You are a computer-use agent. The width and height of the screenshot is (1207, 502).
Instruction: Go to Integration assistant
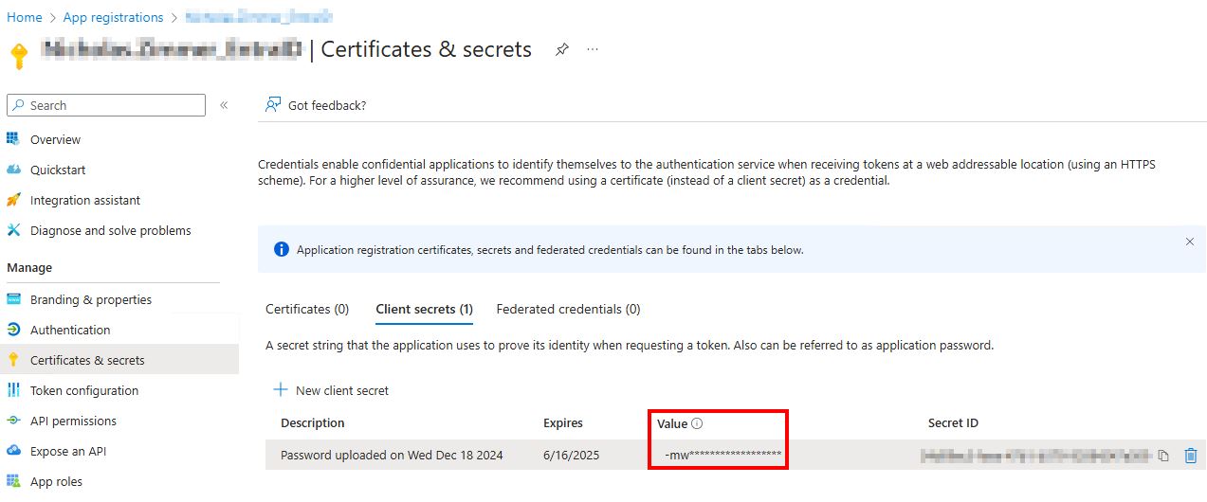point(84,200)
